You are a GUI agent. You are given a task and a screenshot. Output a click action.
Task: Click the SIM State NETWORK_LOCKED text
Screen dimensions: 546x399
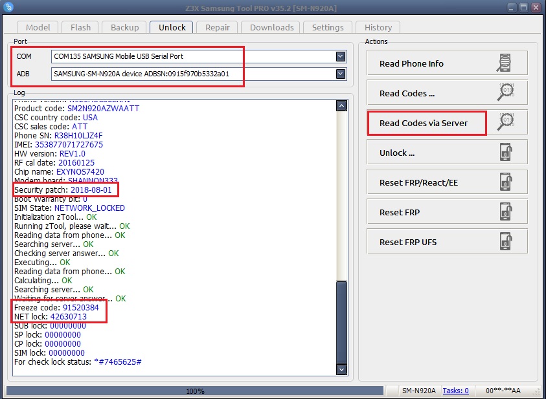(x=89, y=208)
